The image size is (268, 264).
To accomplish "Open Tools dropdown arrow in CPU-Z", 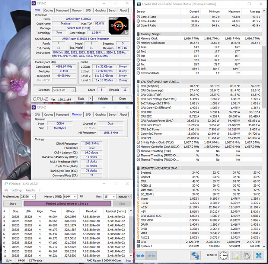I will 90,99.
